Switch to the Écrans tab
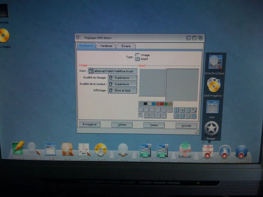The height and width of the screenshot is (197, 263). coord(126,46)
